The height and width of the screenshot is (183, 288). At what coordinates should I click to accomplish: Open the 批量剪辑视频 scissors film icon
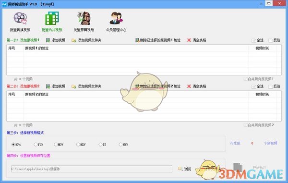[84, 18]
